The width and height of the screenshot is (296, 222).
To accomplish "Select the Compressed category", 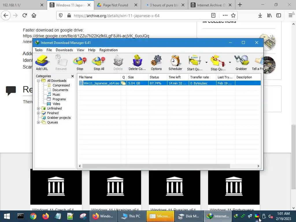I will pyautogui.click(x=61, y=85).
